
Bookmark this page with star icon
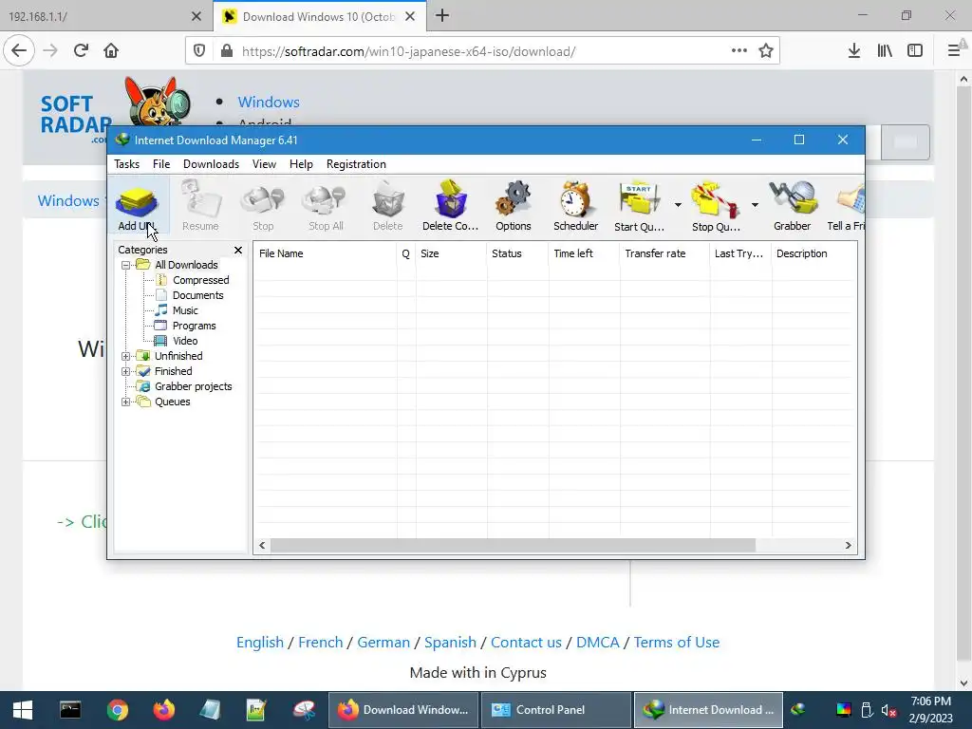click(x=766, y=51)
